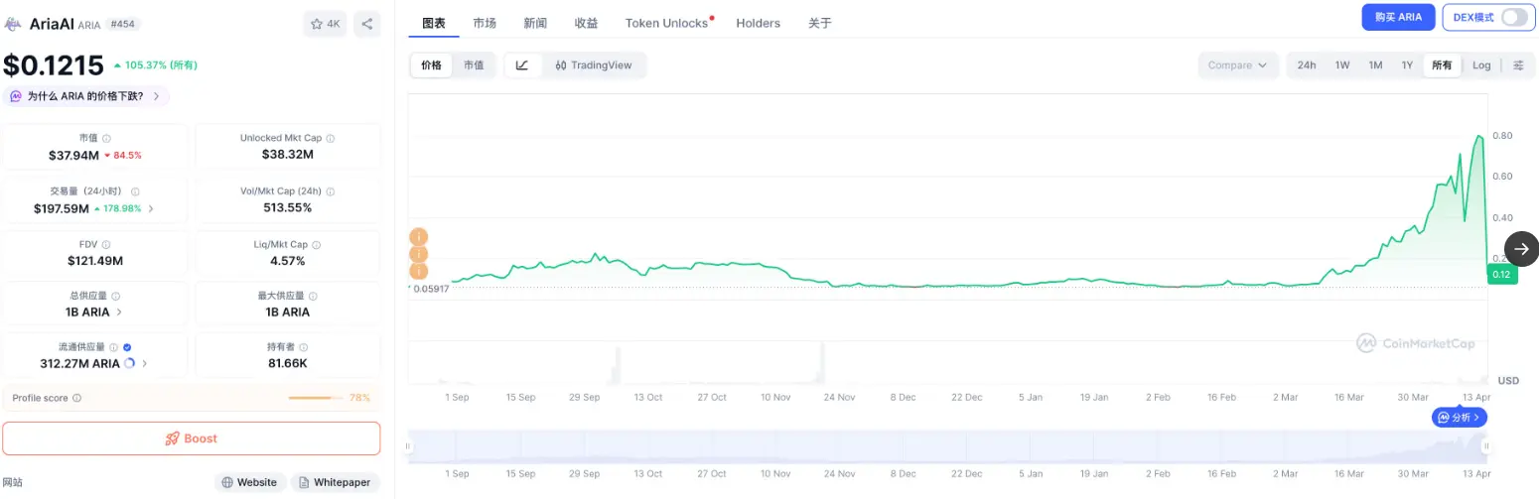Image resolution: width=1539 pixels, height=499 pixels.
Task: Click the circulating supply progress ring
Action: click(x=129, y=364)
